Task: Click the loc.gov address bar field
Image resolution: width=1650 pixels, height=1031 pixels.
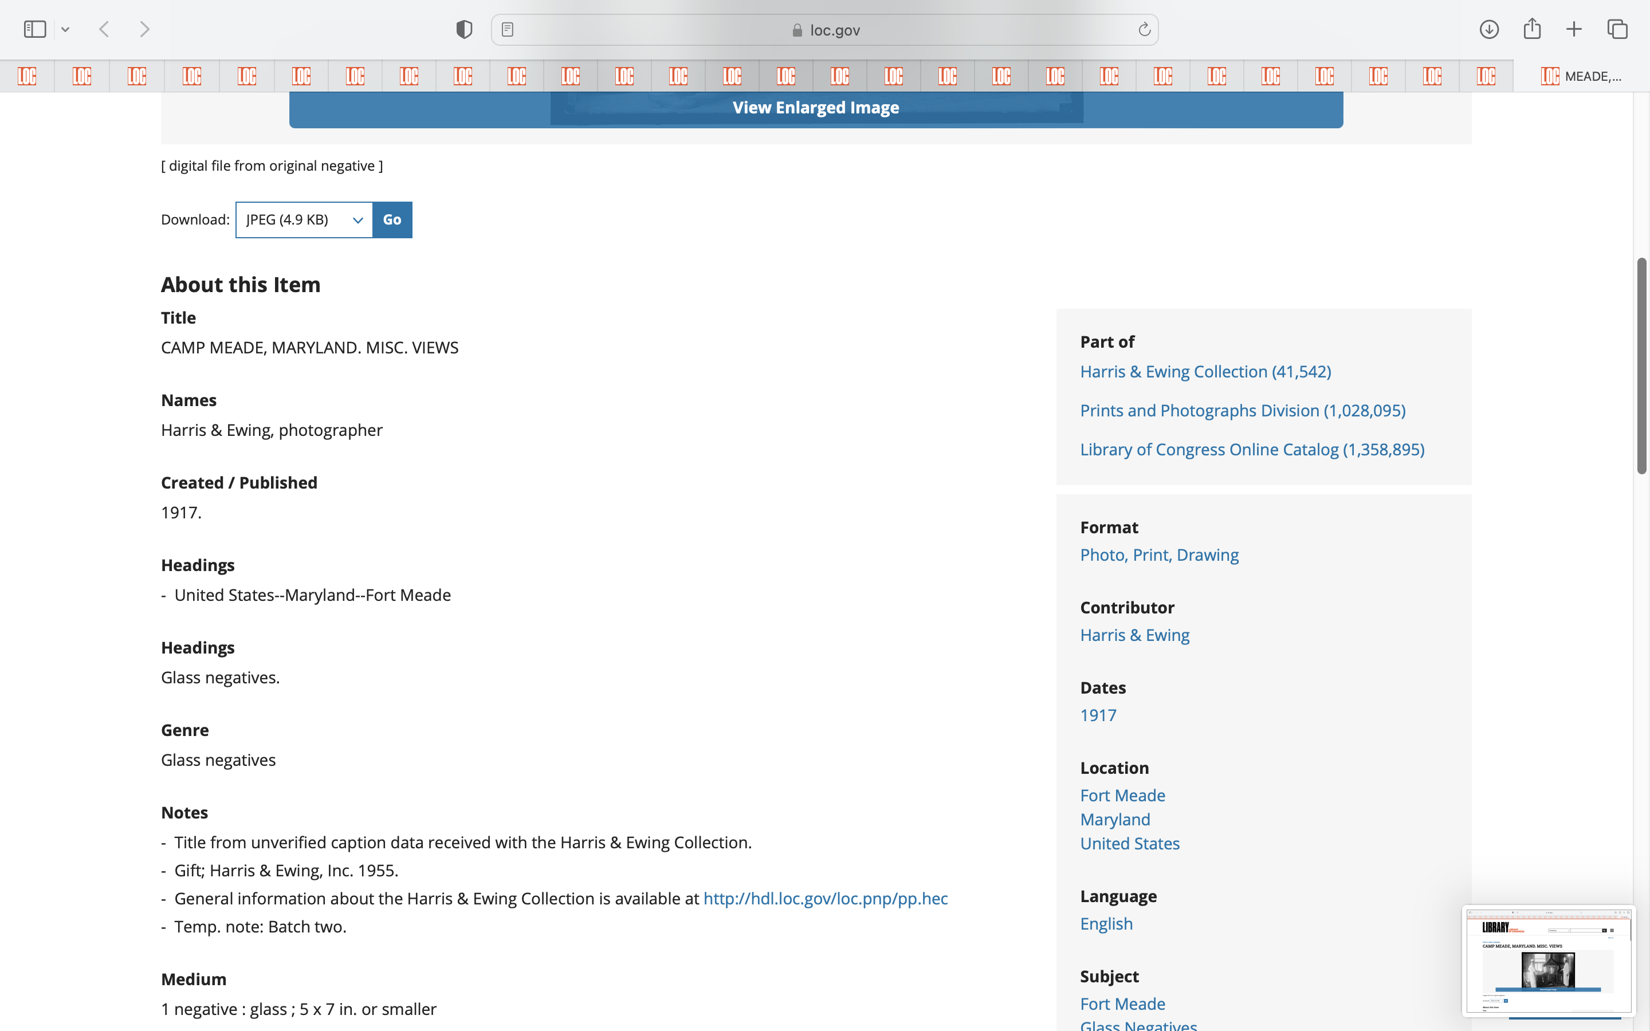Action: 825,30
